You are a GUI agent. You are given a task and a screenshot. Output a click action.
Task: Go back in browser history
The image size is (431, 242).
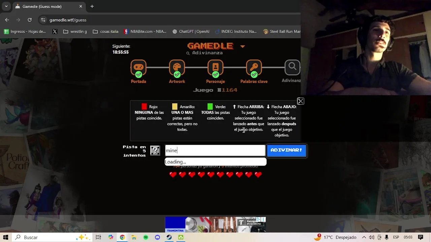[7, 20]
